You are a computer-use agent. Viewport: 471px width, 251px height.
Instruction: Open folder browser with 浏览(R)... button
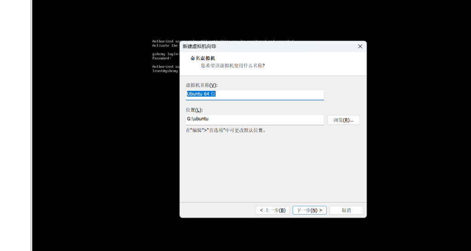(x=343, y=120)
